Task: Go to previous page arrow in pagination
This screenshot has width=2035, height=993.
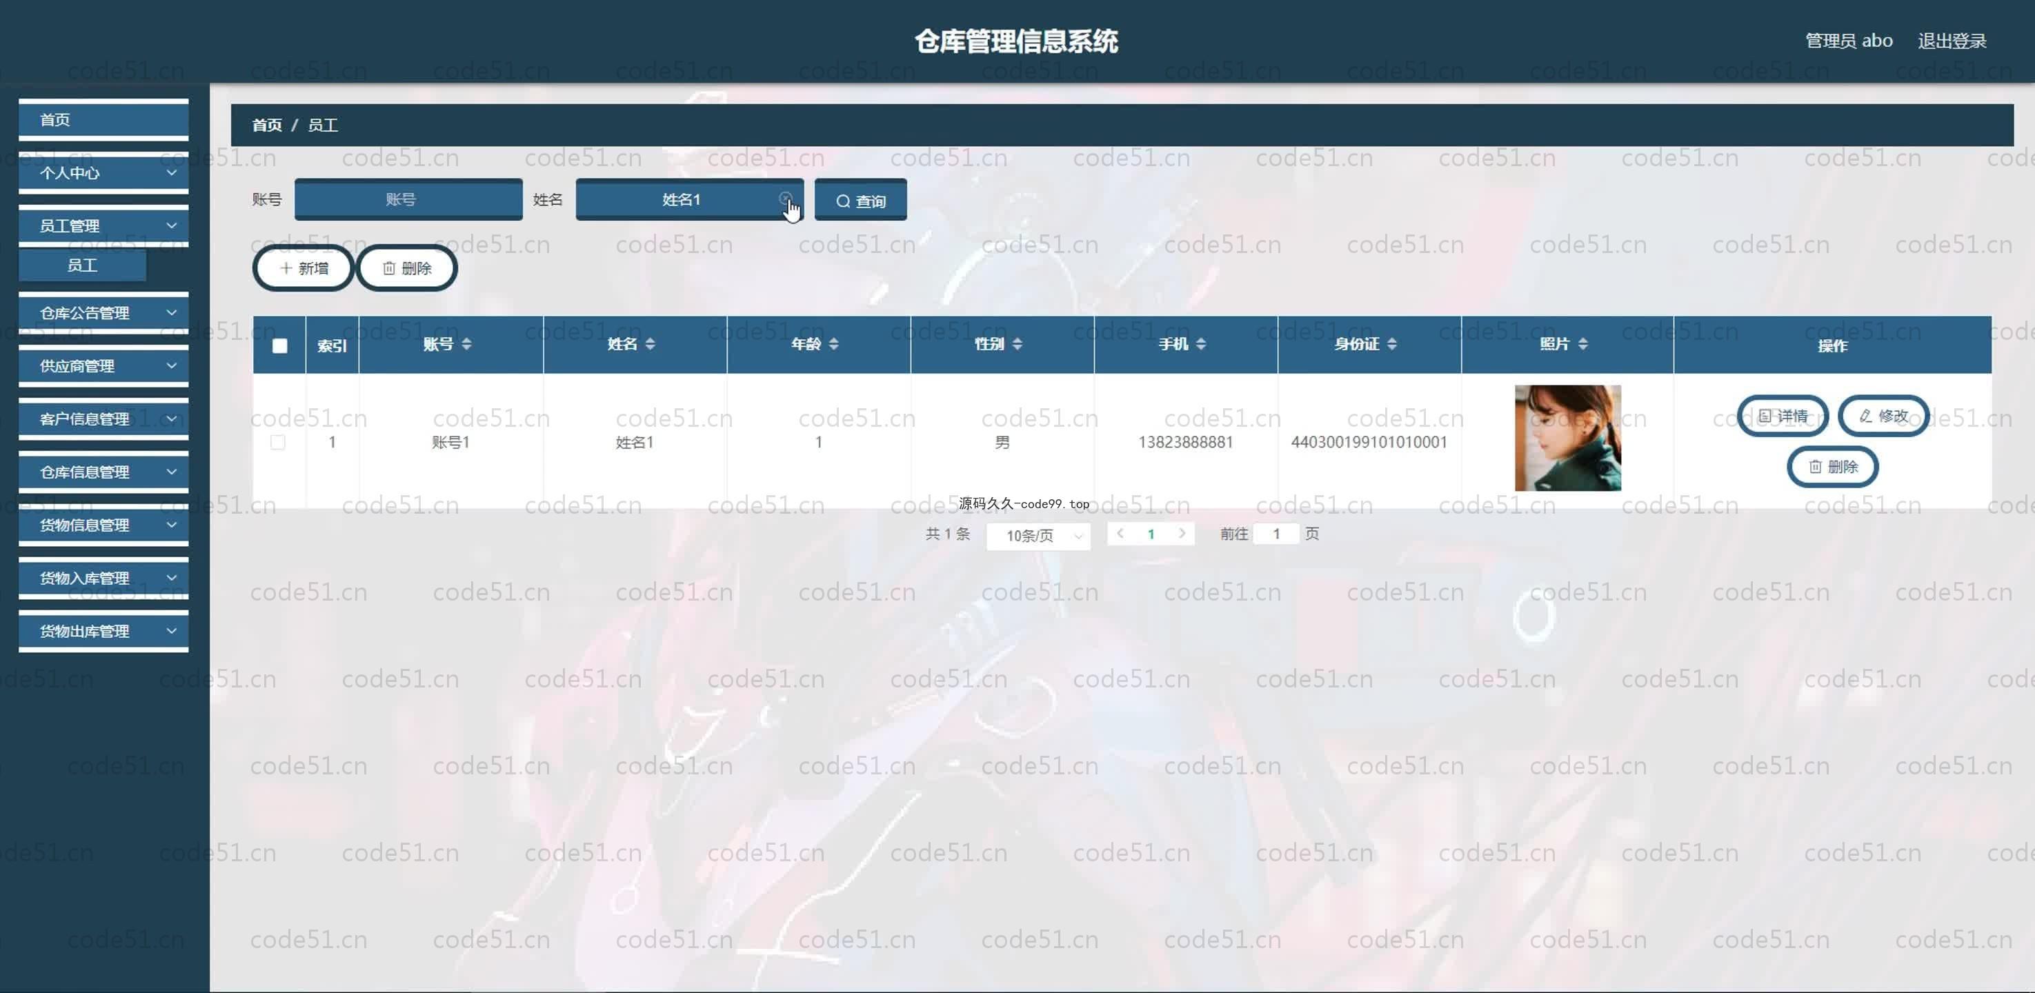Action: (1120, 534)
